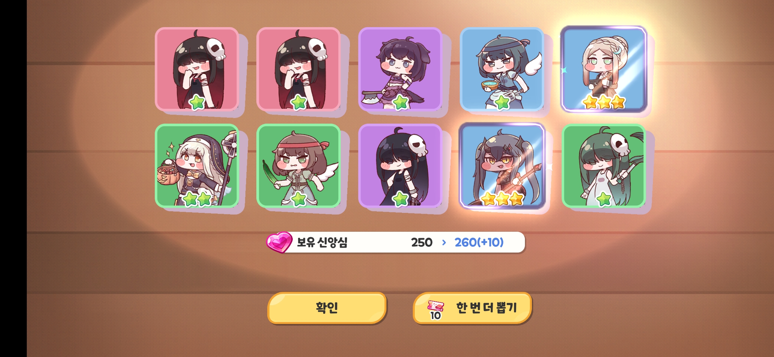774x357 pixels.
Task: Tap the 확인 confirm button
Action: tap(327, 308)
